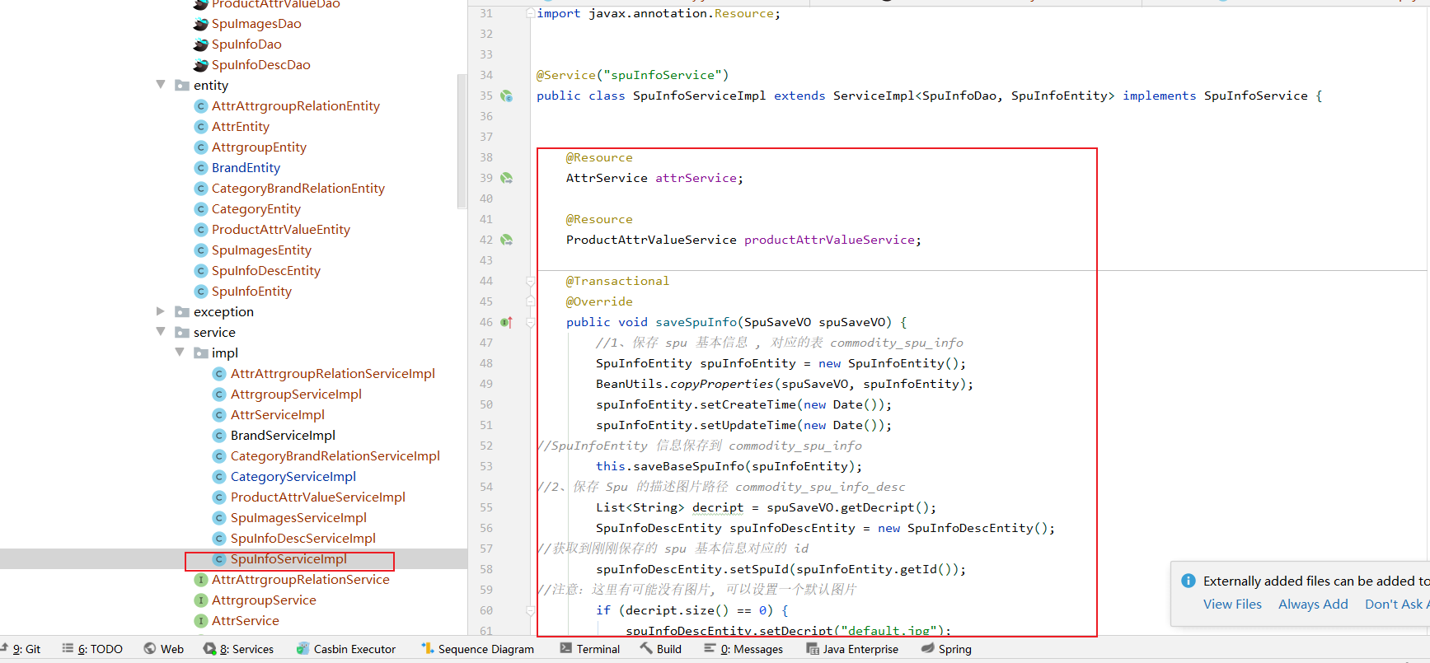Expand the exception folder

(161, 311)
